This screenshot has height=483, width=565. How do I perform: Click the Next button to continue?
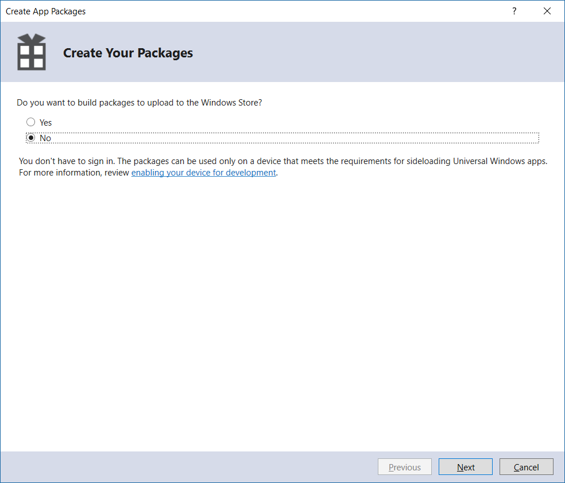pyautogui.click(x=465, y=466)
